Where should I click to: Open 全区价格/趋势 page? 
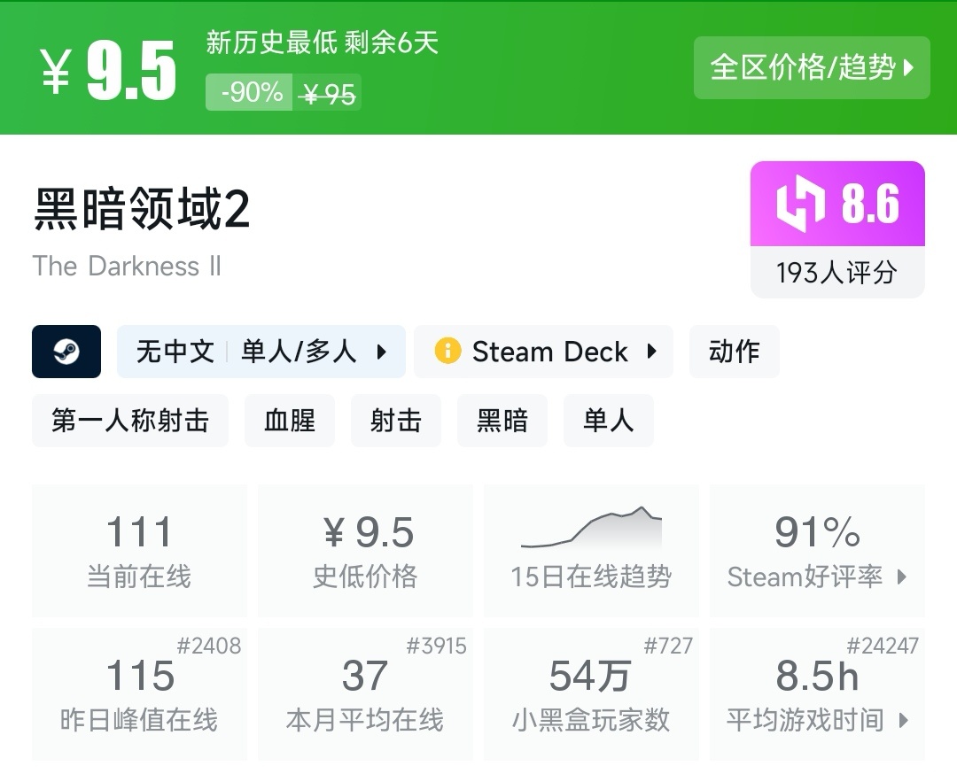click(812, 67)
